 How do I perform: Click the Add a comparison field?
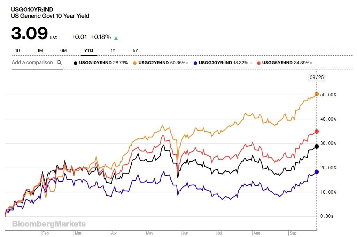(32, 62)
